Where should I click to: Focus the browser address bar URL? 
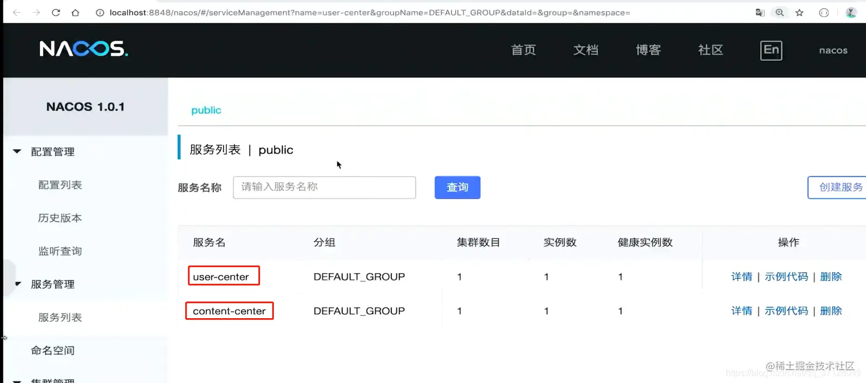pyautogui.click(x=370, y=13)
